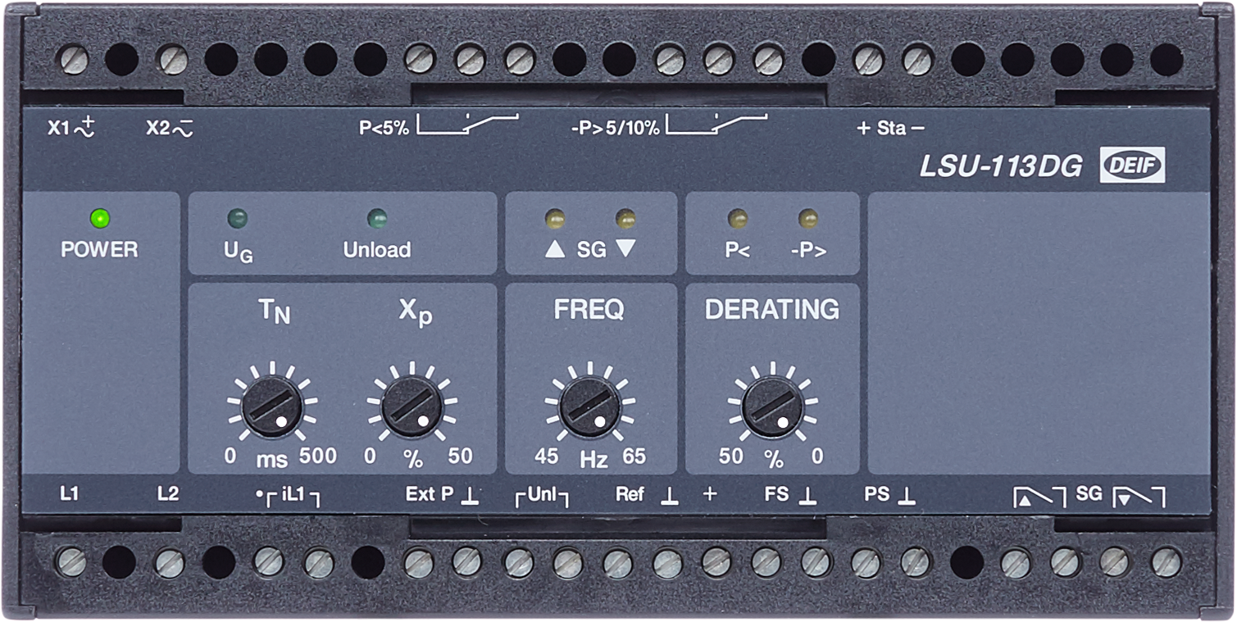Click the Ext P terminal label
This screenshot has height=622, width=1237.
pyautogui.click(x=430, y=495)
